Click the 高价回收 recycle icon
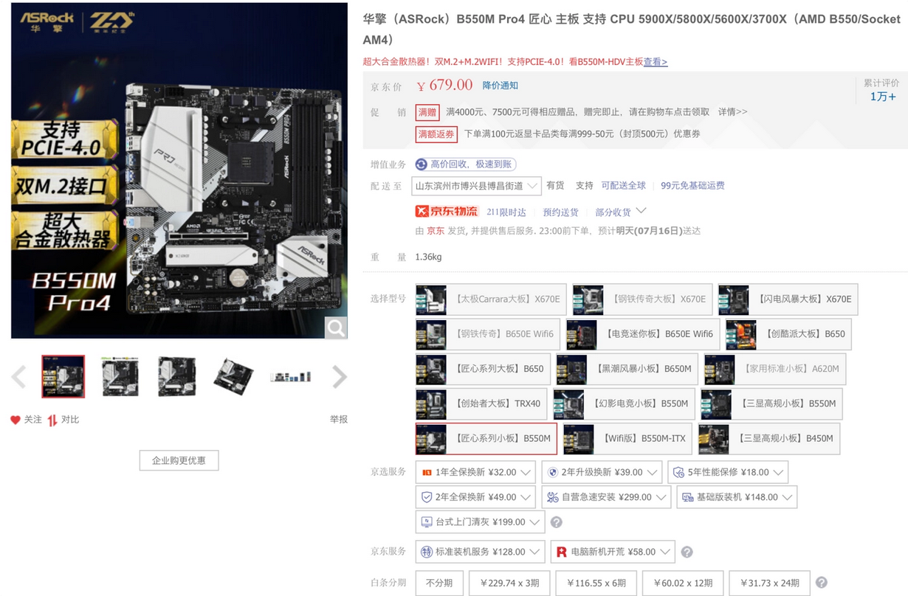908x596 pixels. [422, 164]
